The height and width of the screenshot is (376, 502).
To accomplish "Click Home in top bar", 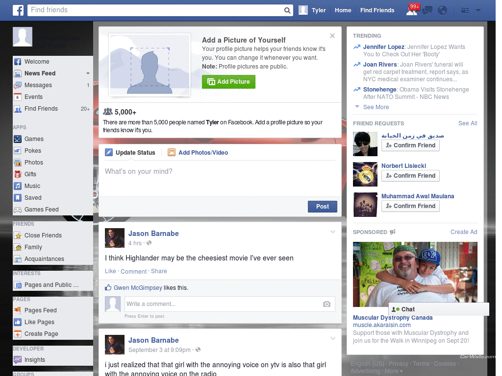I will pyautogui.click(x=343, y=10).
